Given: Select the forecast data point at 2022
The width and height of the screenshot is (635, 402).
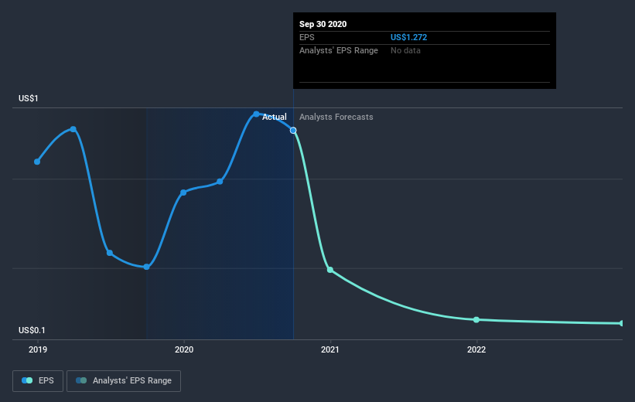Looking at the screenshot, I should point(476,320).
